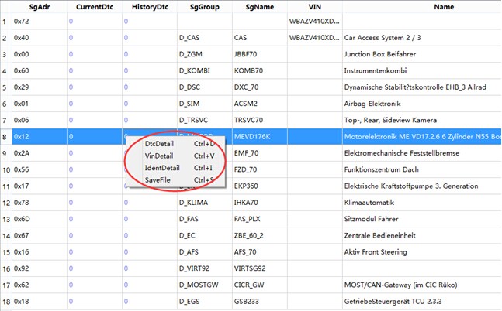The width and height of the screenshot is (502, 311).
Task: Select row number 15 Aktiv Front Steering
Action: [x=251, y=252]
